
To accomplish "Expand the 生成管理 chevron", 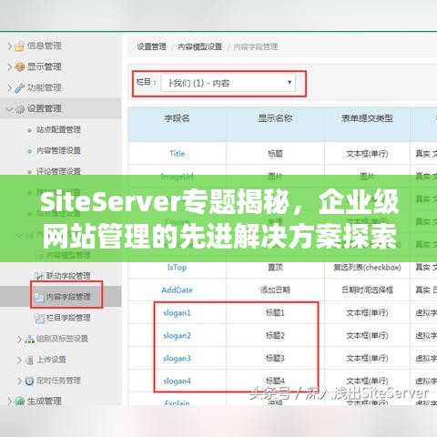I will [x=9, y=401].
